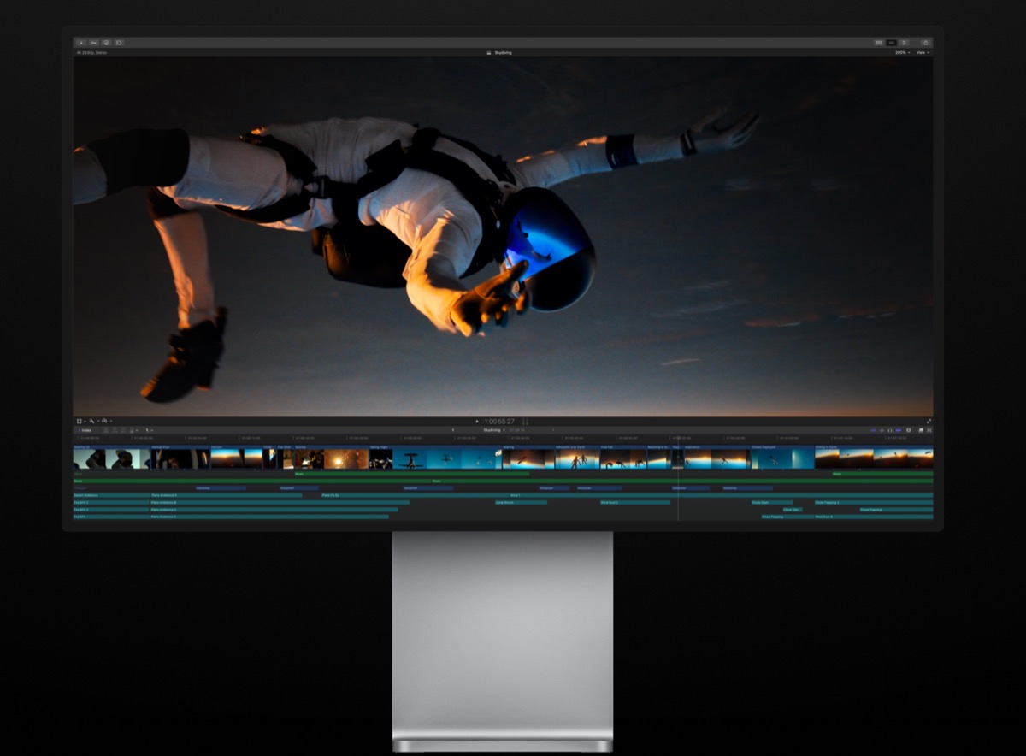Open the Transitions browser icon

pyautogui.click(x=929, y=430)
